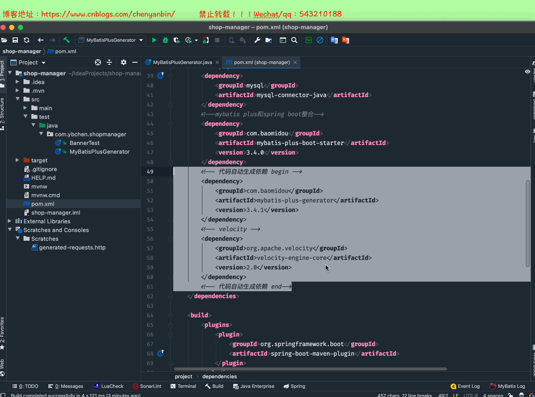
Task: Open the Terminal tool window
Action: click(183, 386)
